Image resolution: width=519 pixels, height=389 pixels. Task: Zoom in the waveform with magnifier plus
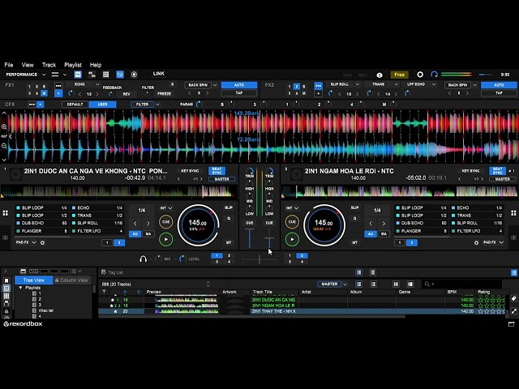coord(4,126)
